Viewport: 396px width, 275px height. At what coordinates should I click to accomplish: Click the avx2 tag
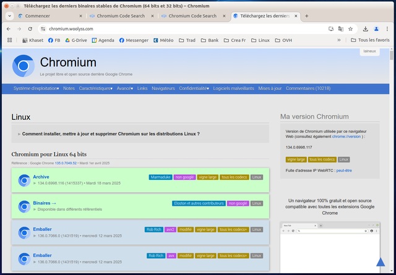pos(170,230)
